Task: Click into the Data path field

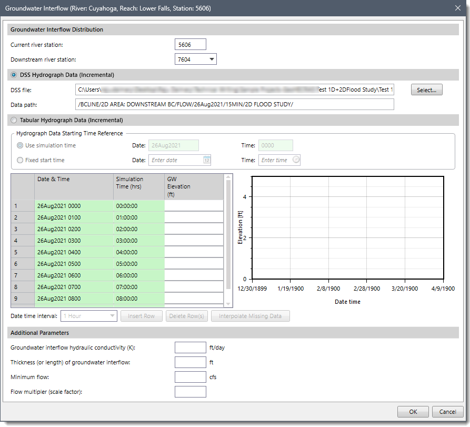Action: (x=234, y=104)
